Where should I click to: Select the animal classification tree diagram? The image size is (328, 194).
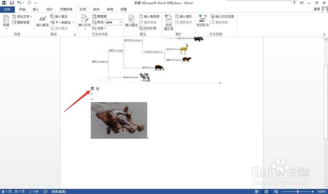point(155,60)
